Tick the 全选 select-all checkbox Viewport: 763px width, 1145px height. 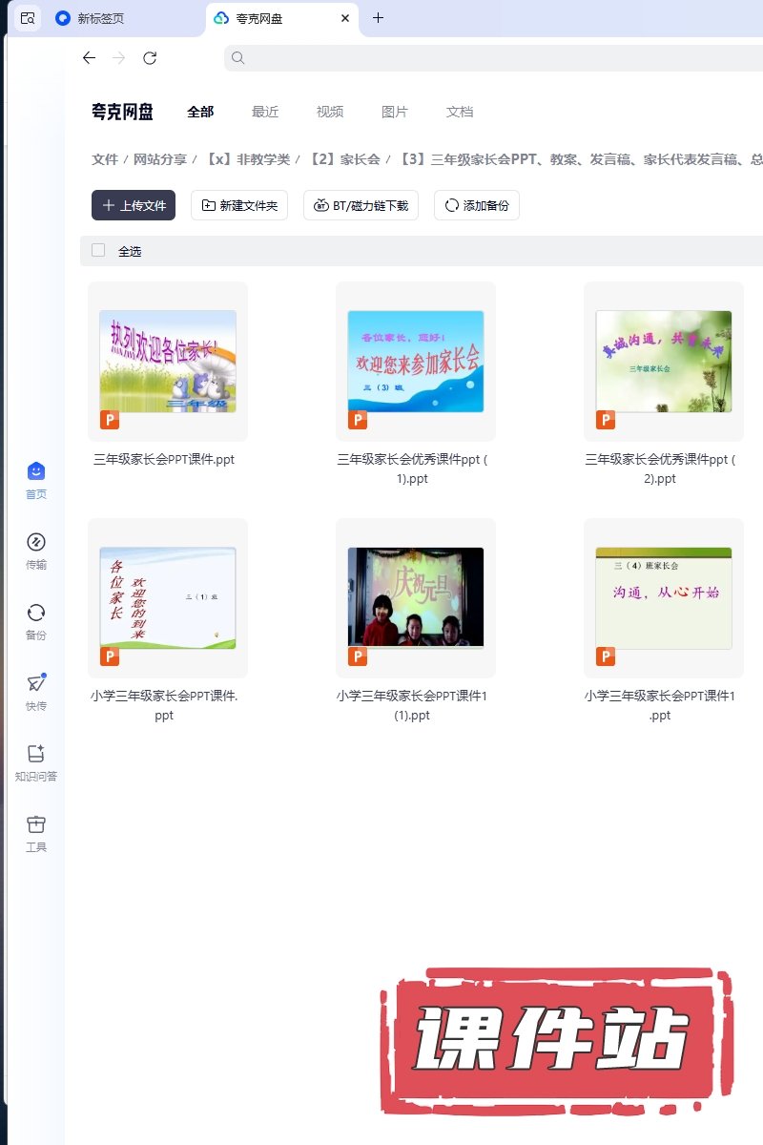coord(98,251)
